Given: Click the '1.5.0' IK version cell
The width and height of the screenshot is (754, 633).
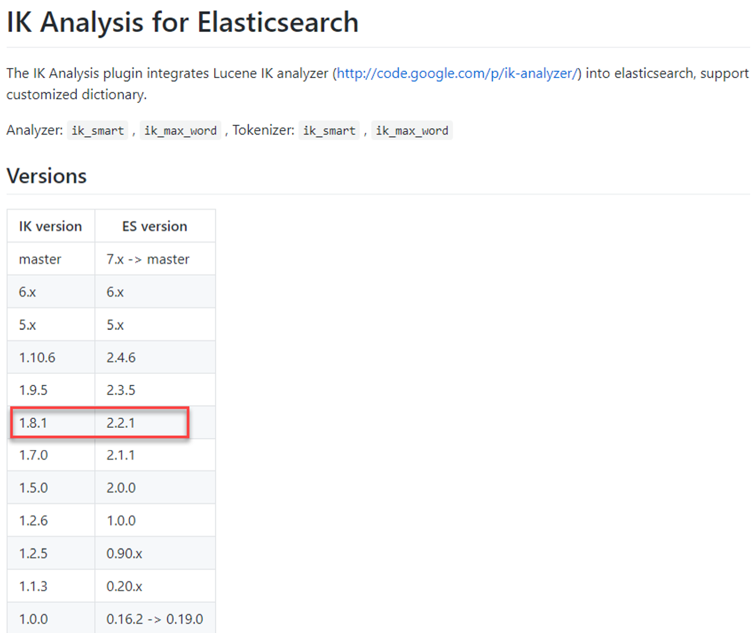Looking at the screenshot, I should click(51, 488).
